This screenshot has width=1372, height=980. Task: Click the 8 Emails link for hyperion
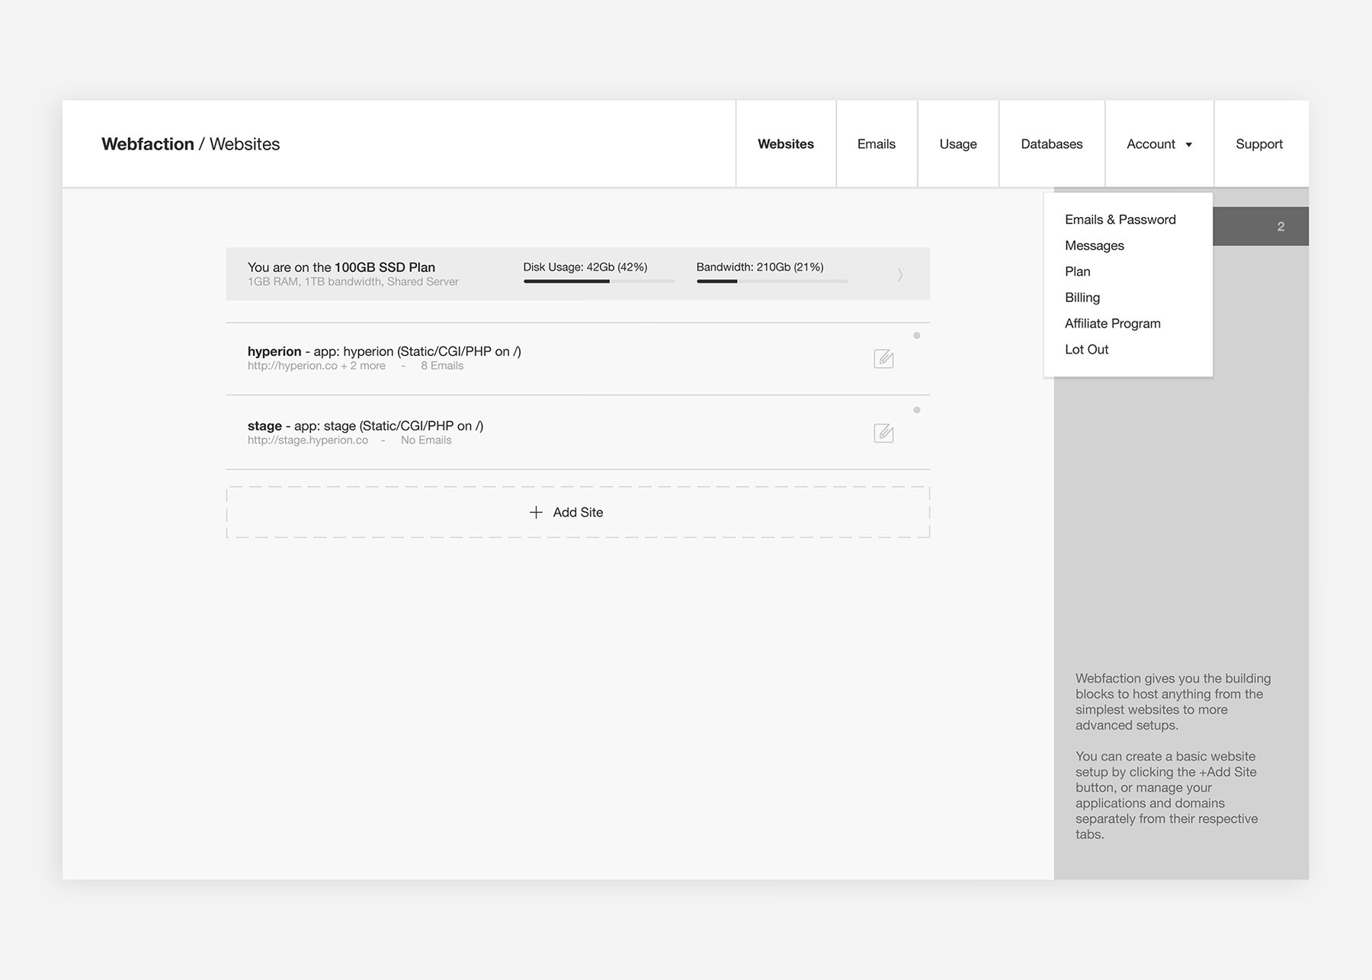click(x=442, y=366)
